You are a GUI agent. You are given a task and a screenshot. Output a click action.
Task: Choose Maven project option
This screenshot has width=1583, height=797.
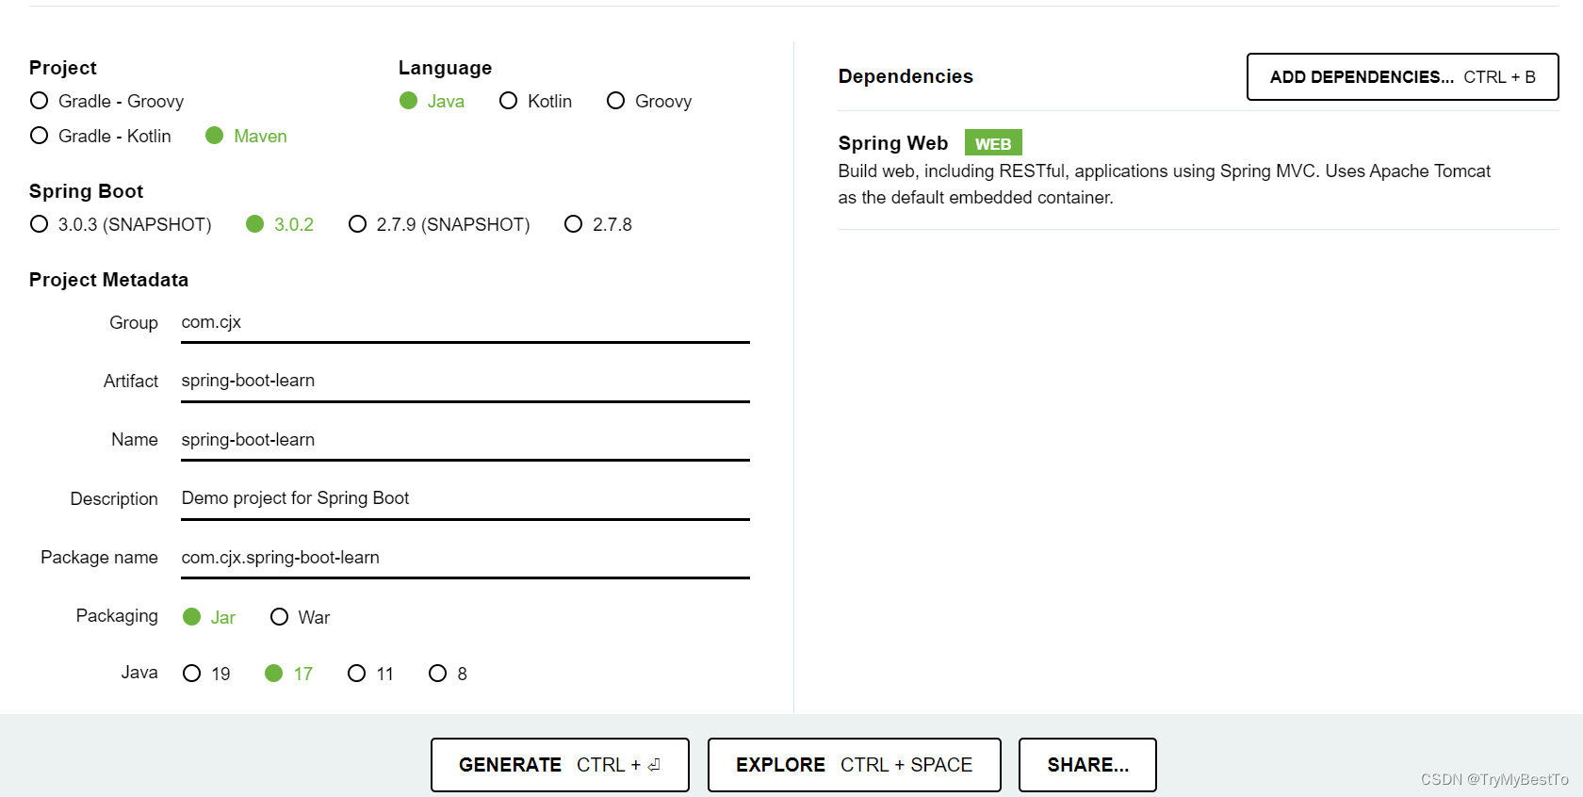(x=246, y=136)
